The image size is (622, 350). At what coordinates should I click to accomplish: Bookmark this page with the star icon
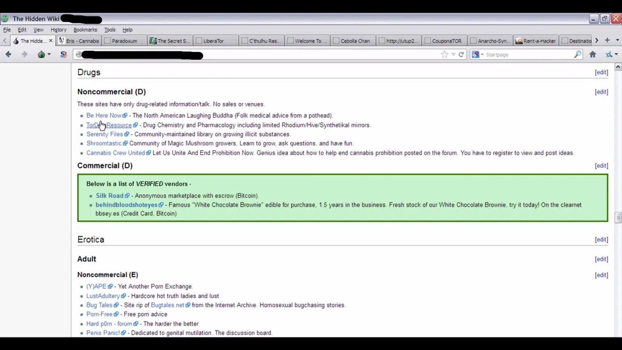[x=444, y=54]
